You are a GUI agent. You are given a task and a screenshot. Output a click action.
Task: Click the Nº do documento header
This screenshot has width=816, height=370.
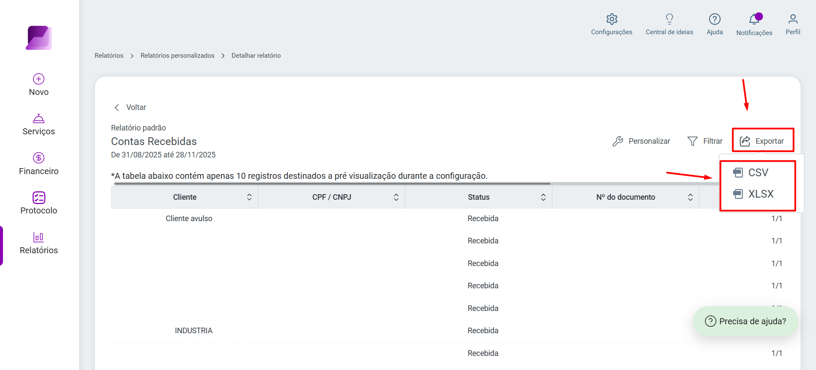coord(626,197)
